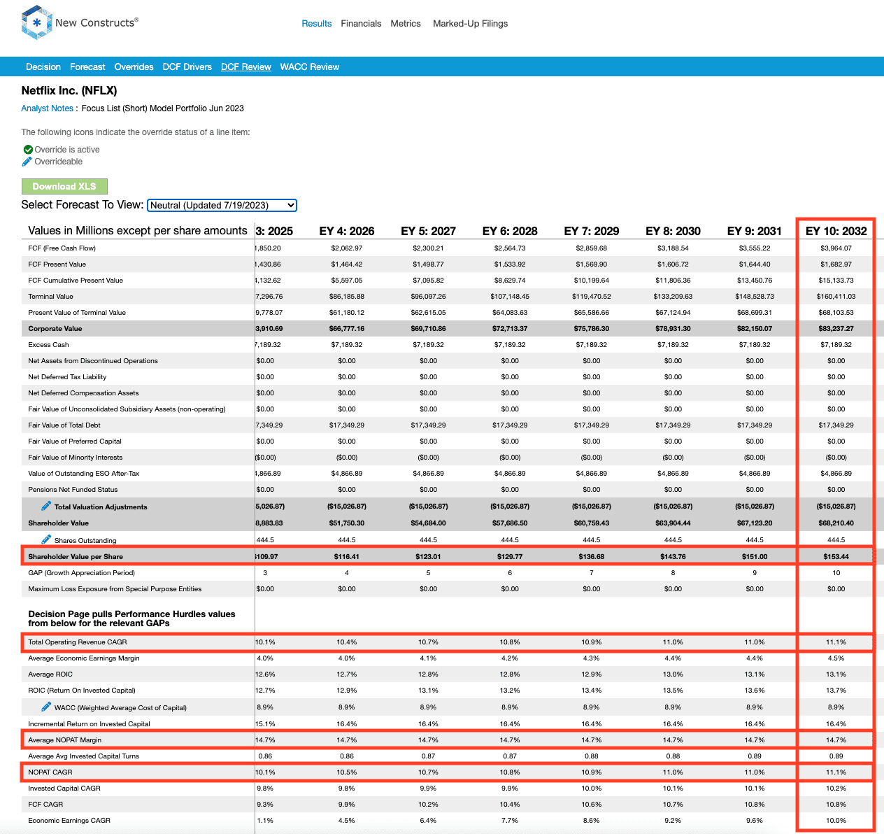Open the WACC Review tab
884x834 pixels.
309,67
